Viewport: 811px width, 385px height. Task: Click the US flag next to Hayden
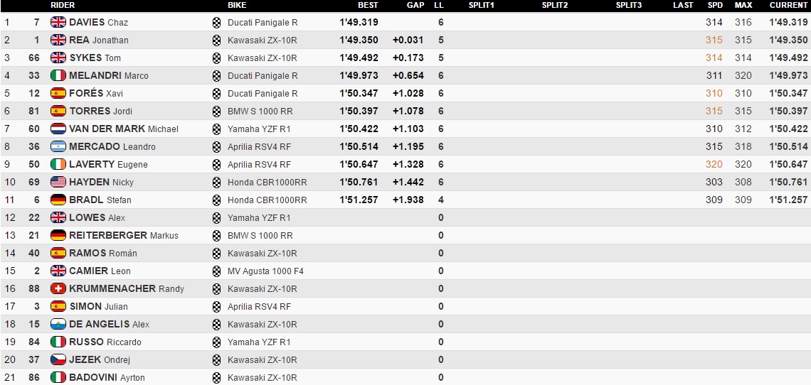(x=58, y=182)
